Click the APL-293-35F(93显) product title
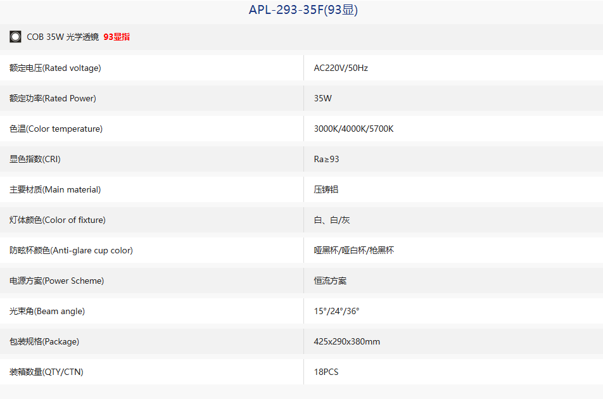Viewport: 603px width, 399px height. pyautogui.click(x=303, y=9)
